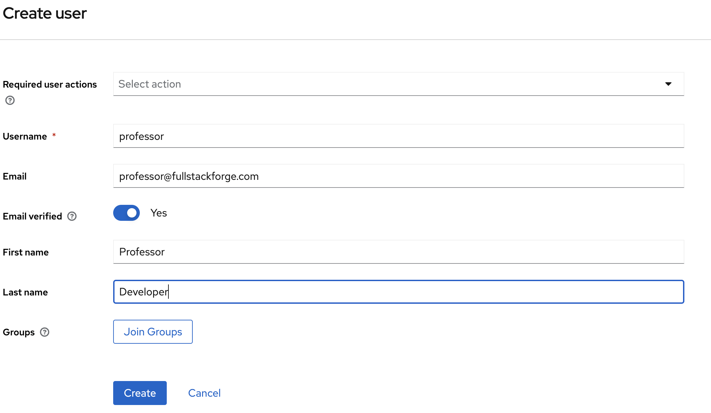Viewport: 711px width, 413px height.
Task: Click the Join Groups button
Action: pos(153,332)
